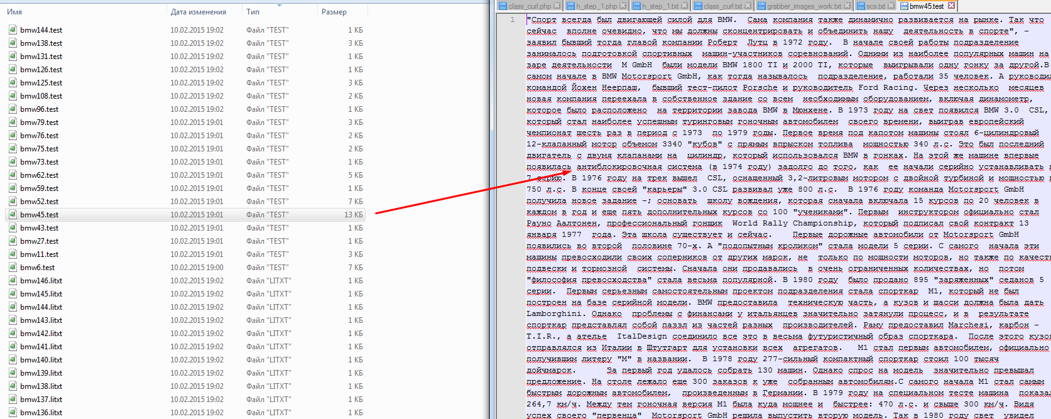The width and height of the screenshot is (1051, 419).
Task: Click the file icon of bmw125.test
Action: pyautogui.click(x=13, y=82)
